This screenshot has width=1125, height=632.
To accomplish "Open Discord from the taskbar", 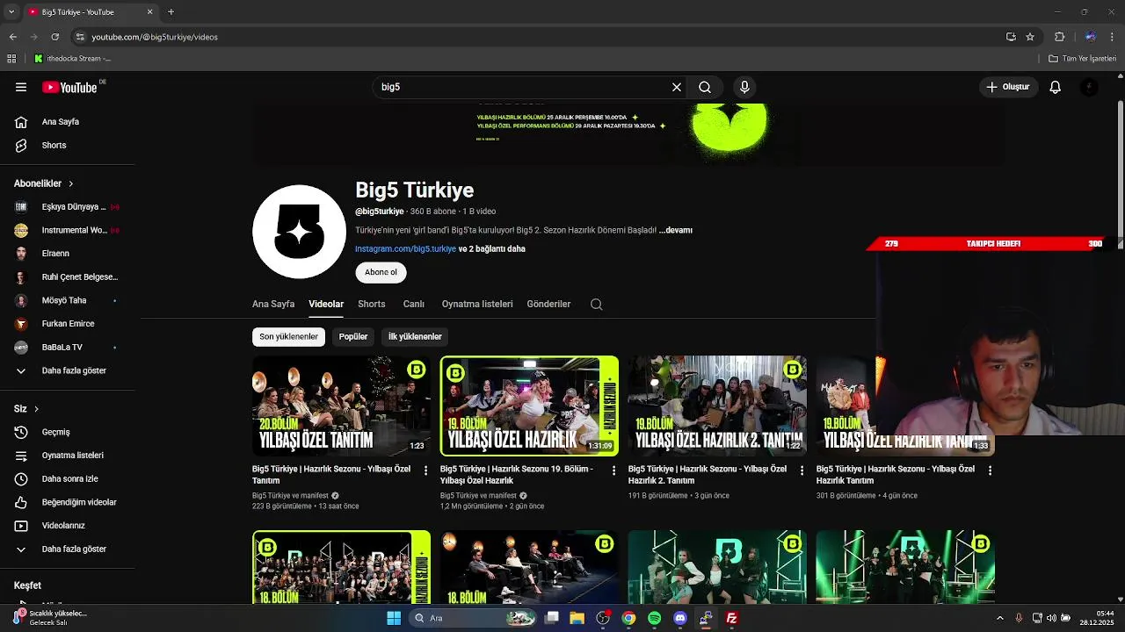I will pos(679,618).
